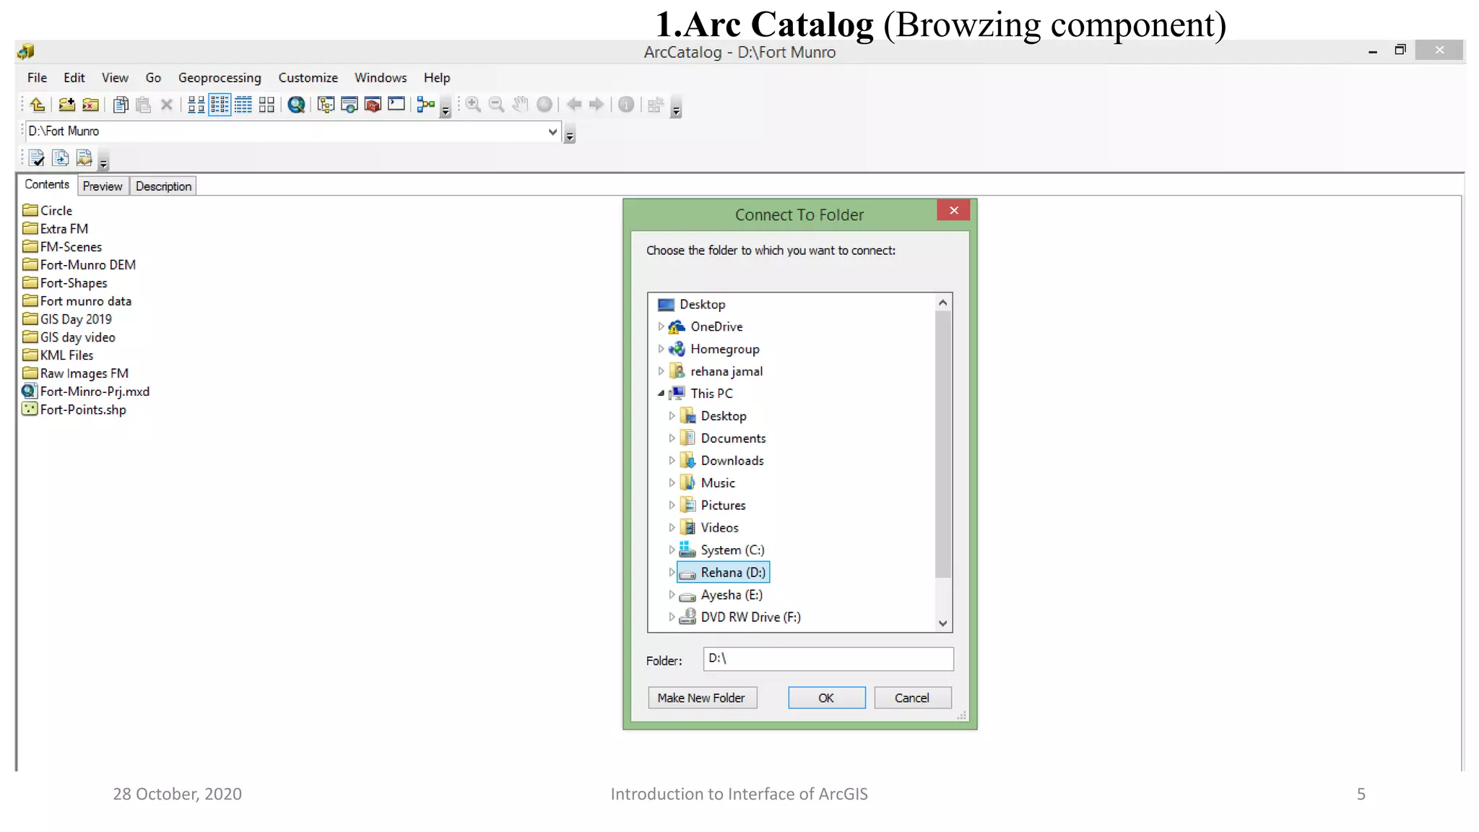Launch ArcMap from the toolbar globe icon
Image resolution: width=1479 pixels, height=832 pixels.
coord(296,105)
